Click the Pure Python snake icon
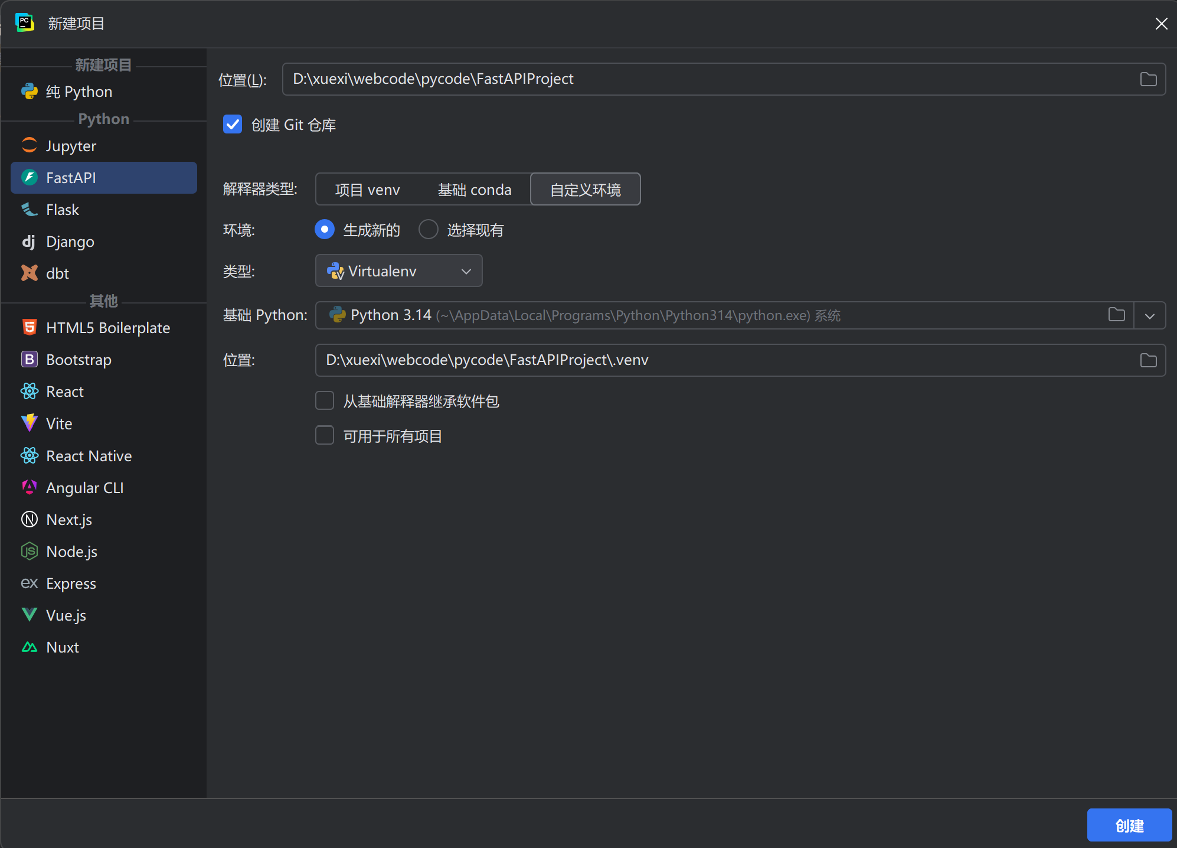The image size is (1177, 848). pos(30,92)
